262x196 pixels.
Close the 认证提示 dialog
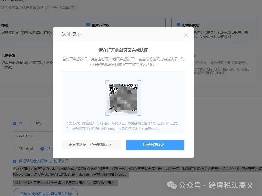(186, 35)
